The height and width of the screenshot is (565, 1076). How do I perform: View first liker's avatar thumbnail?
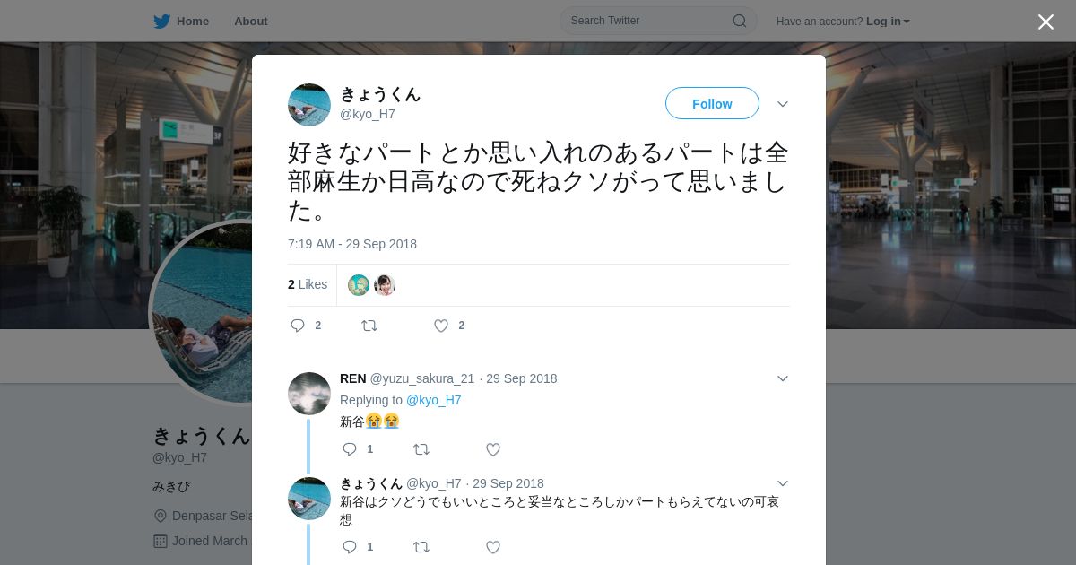coord(359,285)
